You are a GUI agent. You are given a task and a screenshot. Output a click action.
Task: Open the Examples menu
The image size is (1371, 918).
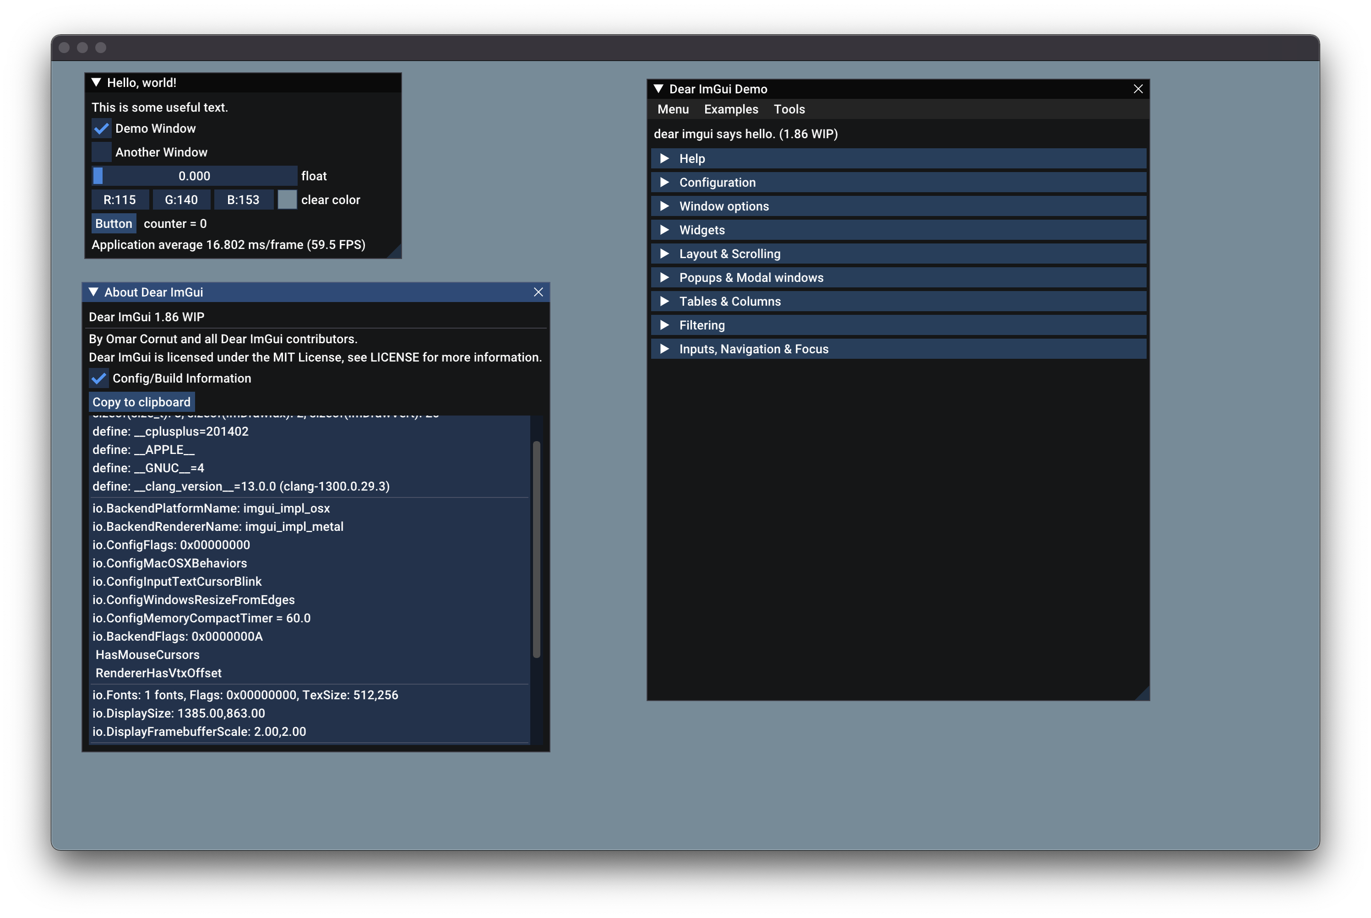[730, 109]
